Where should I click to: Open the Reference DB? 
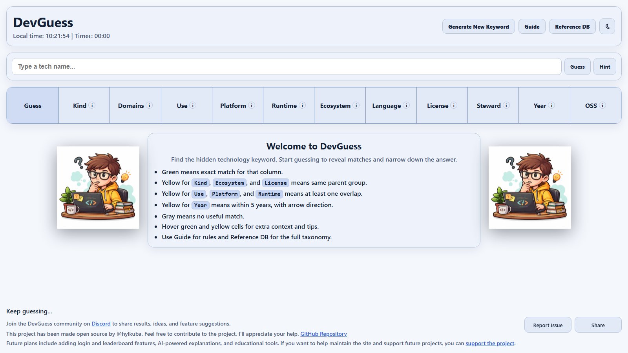572,26
